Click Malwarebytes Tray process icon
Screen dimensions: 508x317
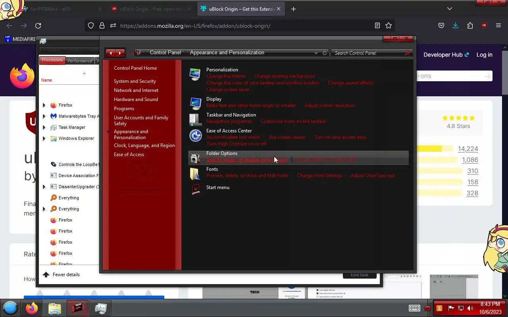54,116
